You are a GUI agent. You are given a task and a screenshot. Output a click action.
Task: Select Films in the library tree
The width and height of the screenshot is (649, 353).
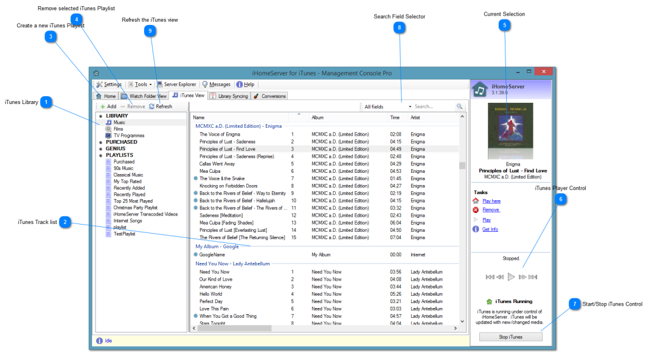119,129
